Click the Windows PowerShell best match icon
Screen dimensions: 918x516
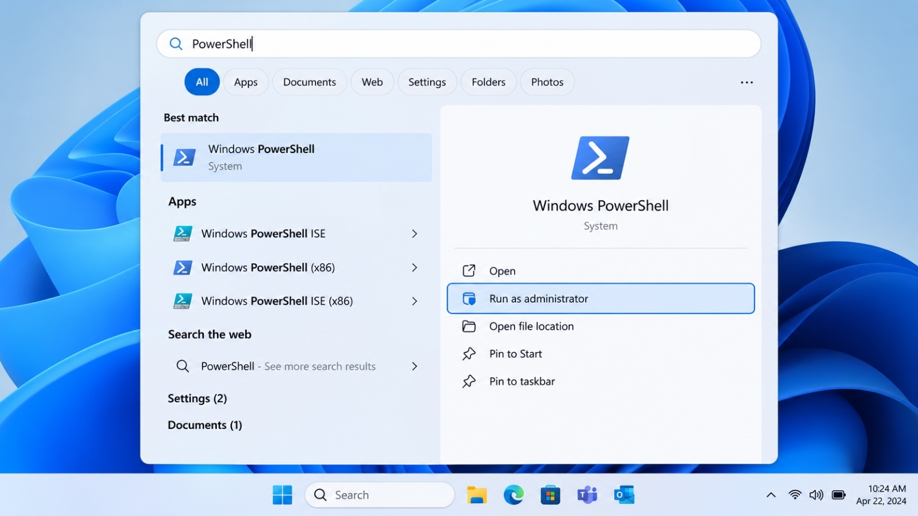pos(184,157)
